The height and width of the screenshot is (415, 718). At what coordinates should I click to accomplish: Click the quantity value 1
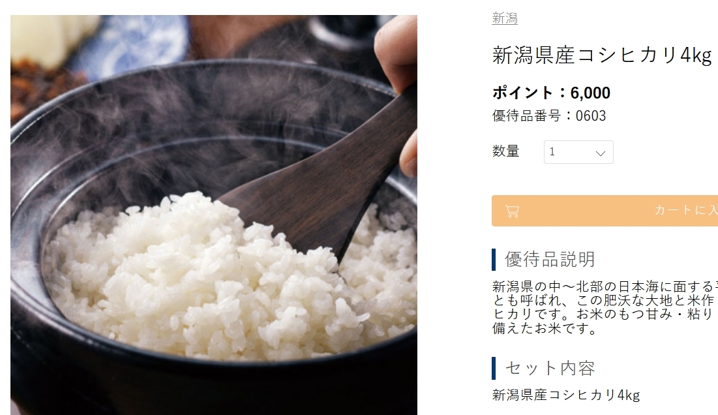click(552, 152)
